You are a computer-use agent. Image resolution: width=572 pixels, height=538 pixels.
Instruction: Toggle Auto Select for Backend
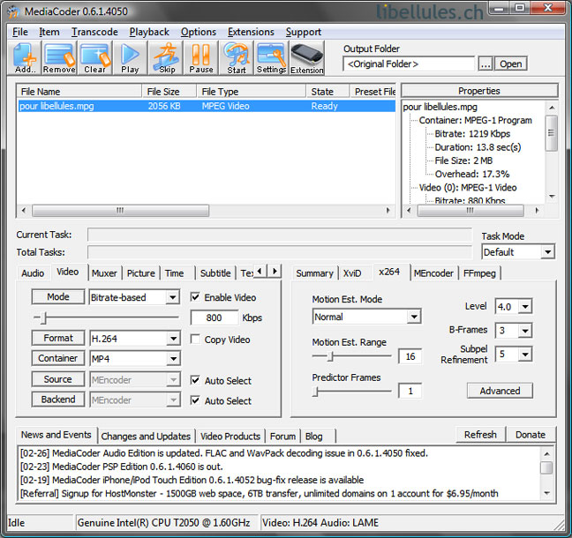click(195, 400)
